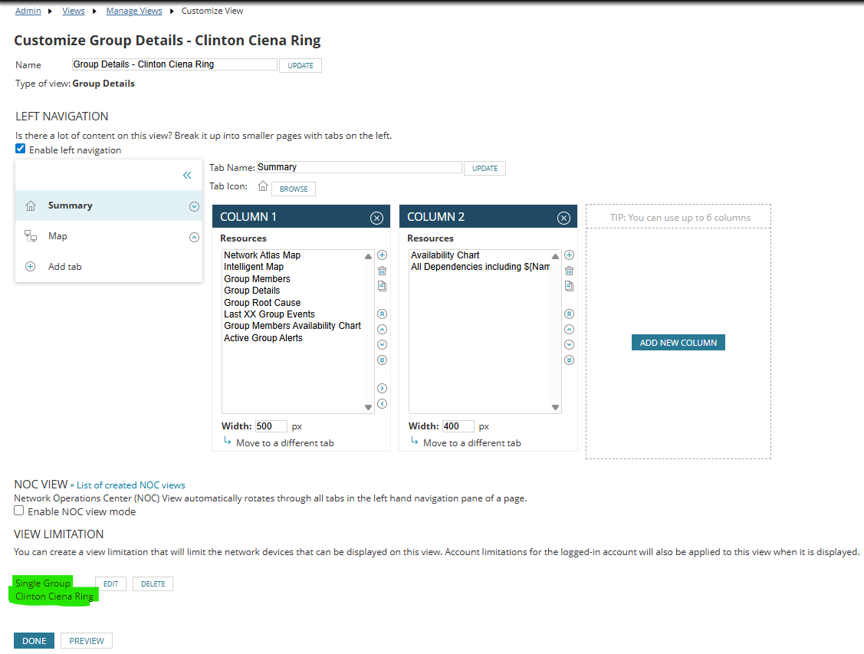This screenshot has width=864, height=654.
Task: Select the Summary tab
Action: pos(109,205)
